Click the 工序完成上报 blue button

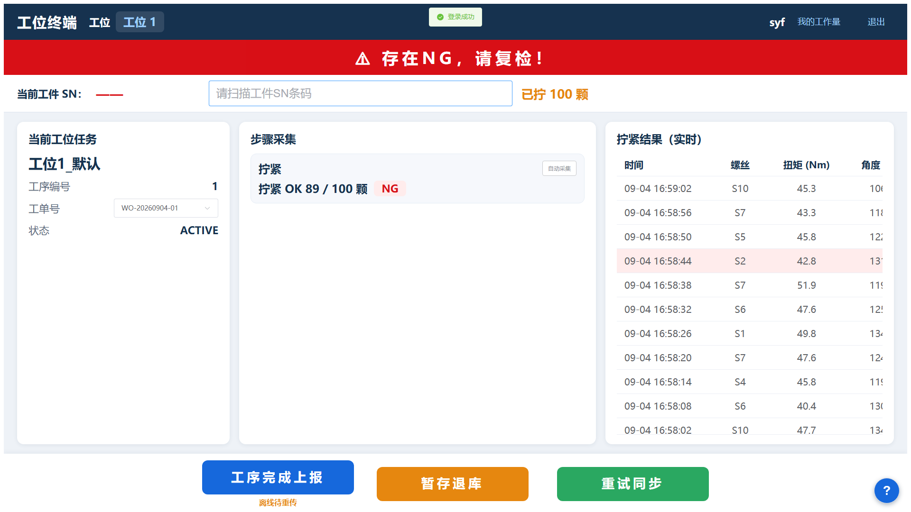pyautogui.click(x=278, y=477)
